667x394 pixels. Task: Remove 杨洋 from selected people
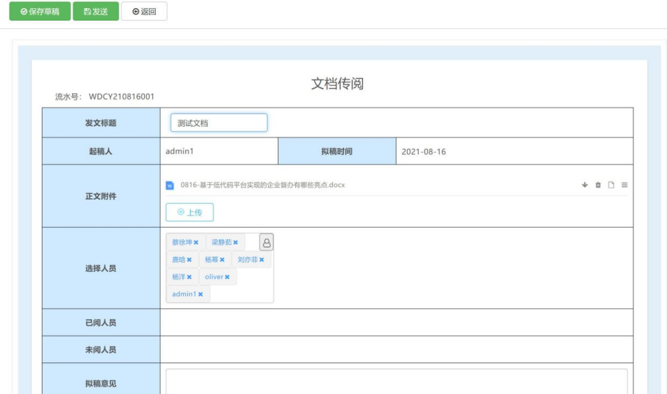coord(189,278)
